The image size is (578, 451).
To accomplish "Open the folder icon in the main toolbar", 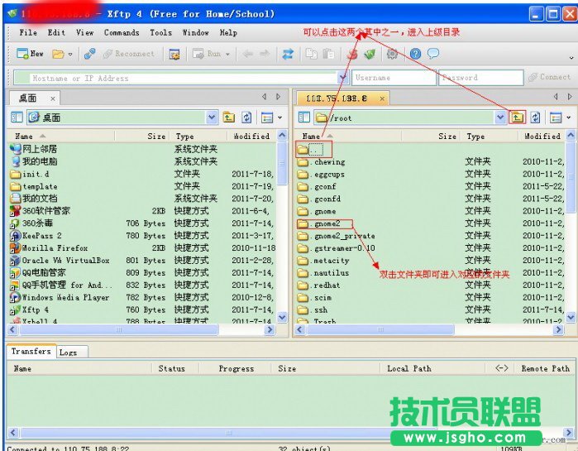I will [58, 55].
